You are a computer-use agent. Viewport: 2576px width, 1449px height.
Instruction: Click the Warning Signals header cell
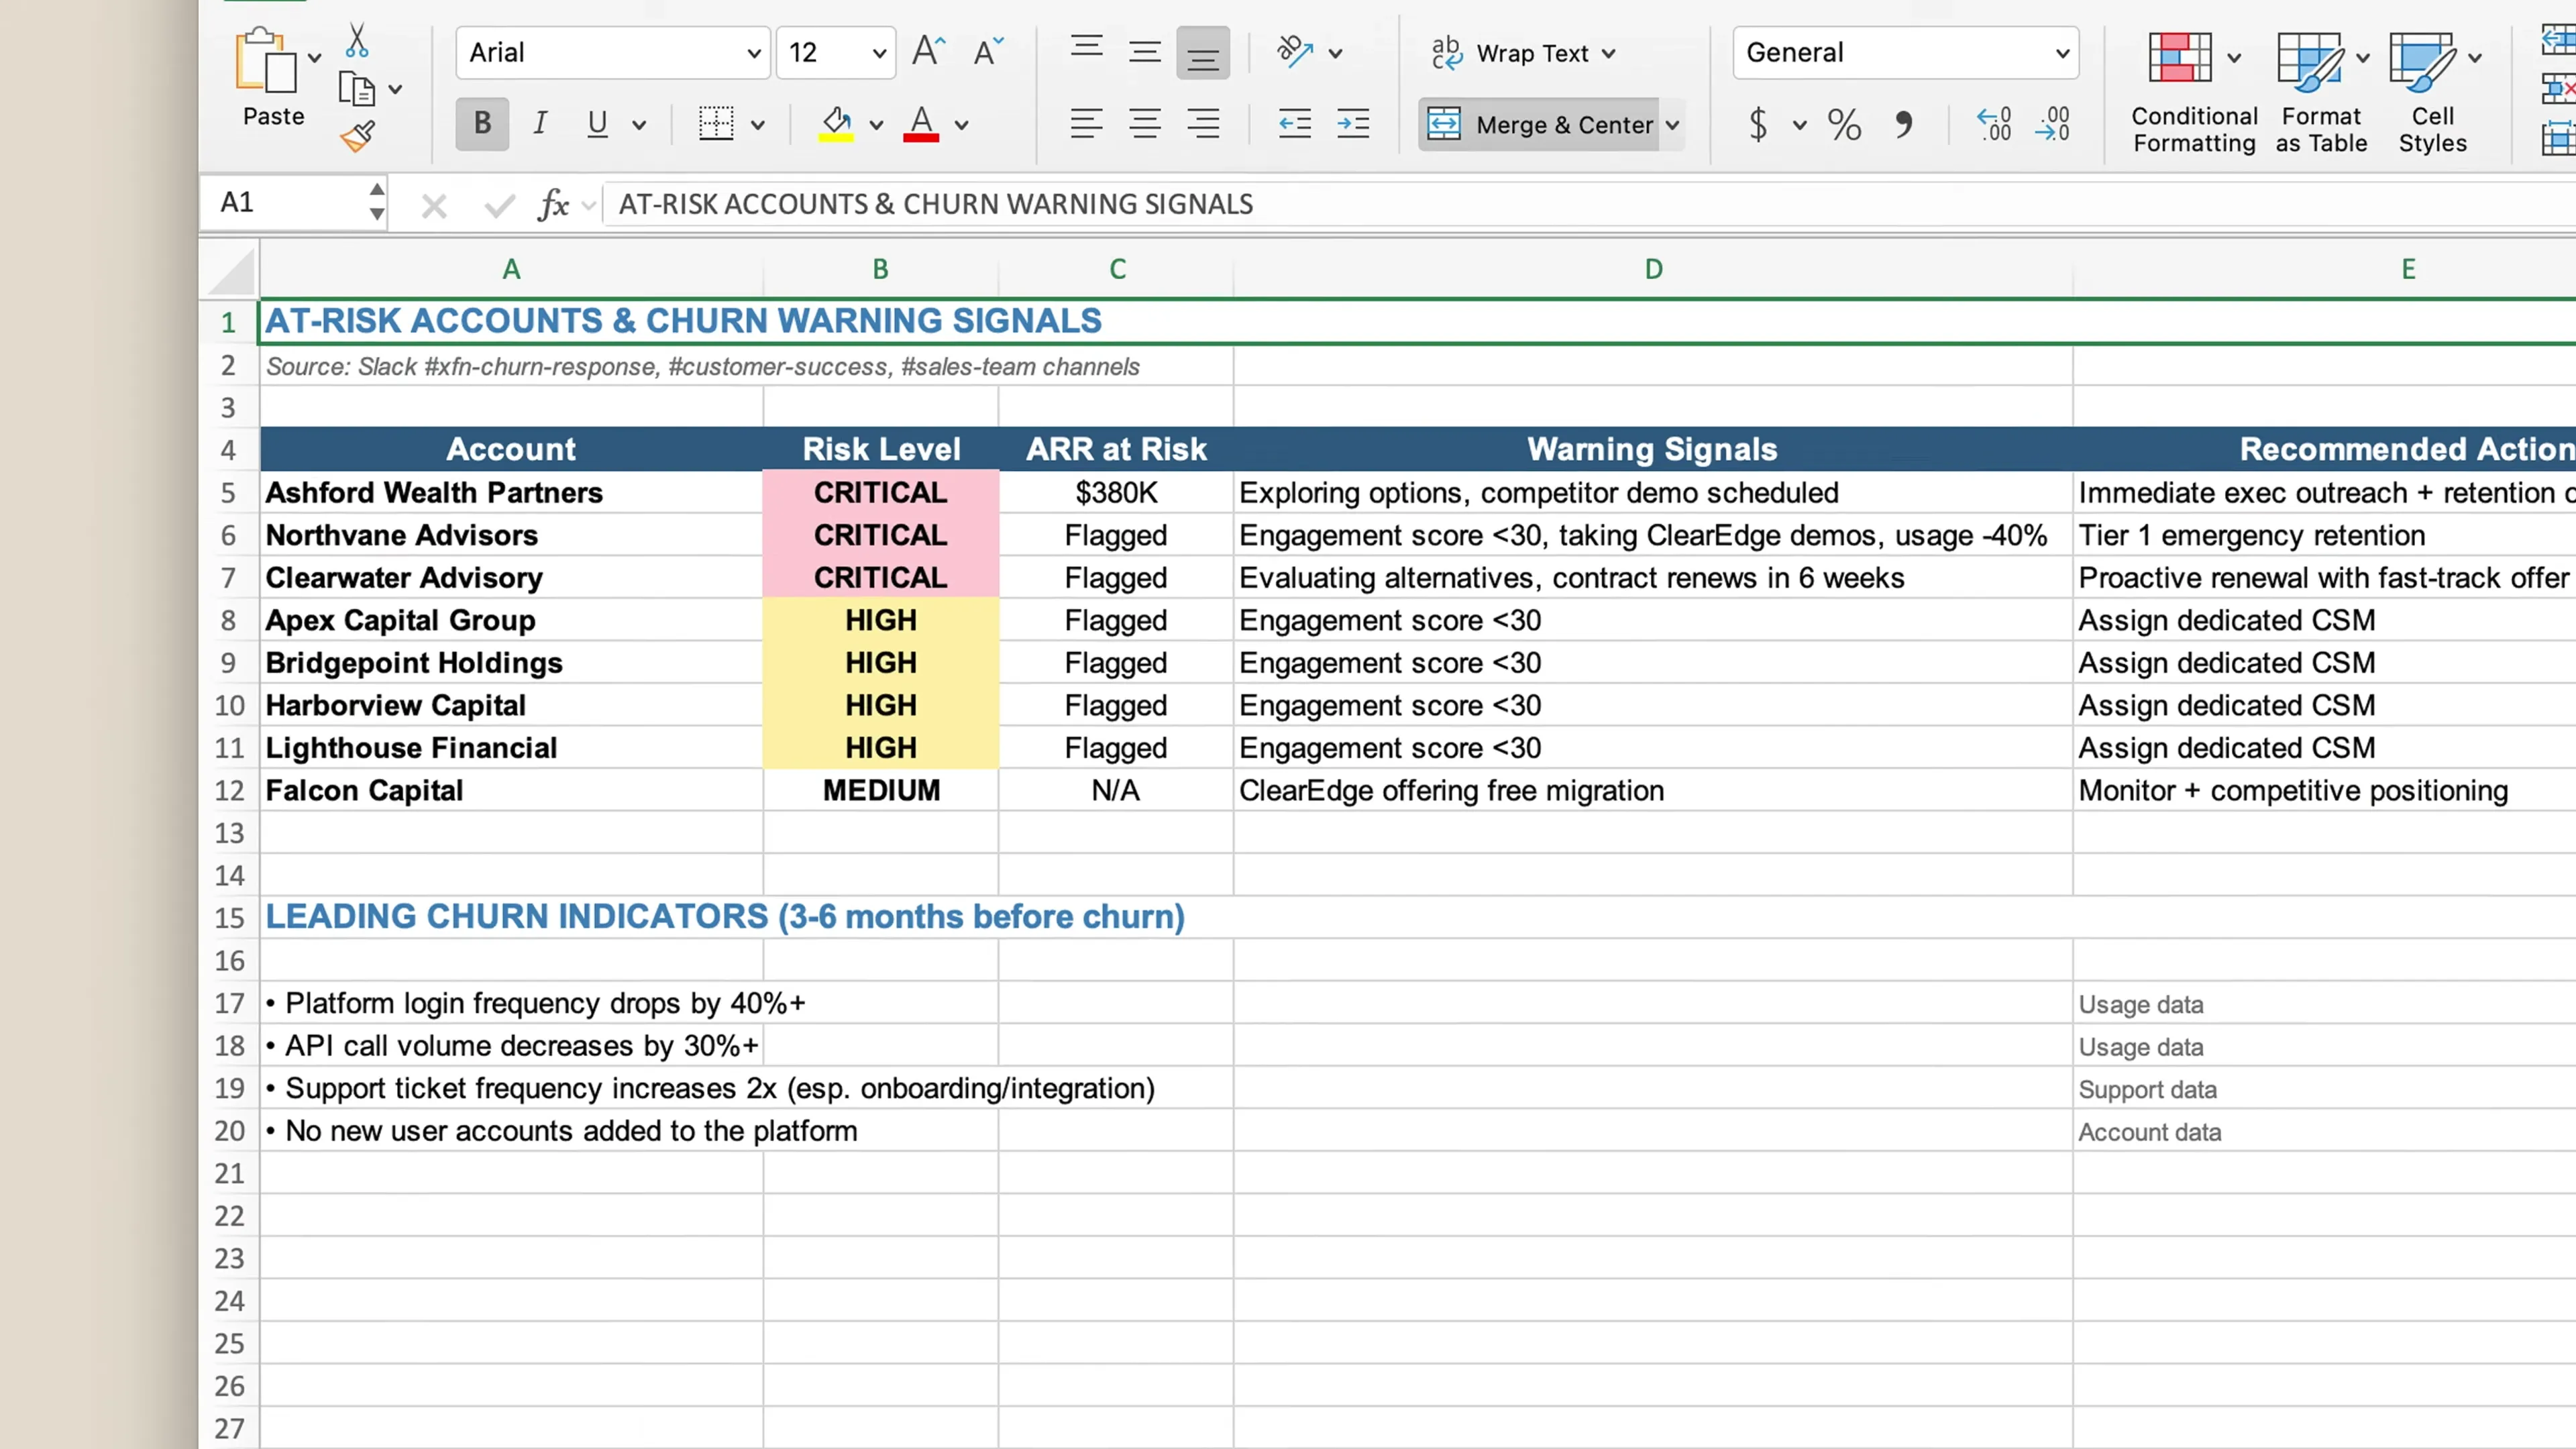(1653, 449)
